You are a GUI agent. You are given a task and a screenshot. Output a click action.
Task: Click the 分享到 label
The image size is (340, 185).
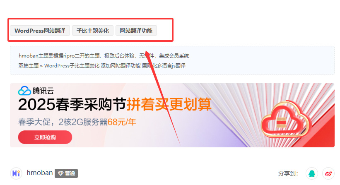pyautogui.click(x=288, y=173)
